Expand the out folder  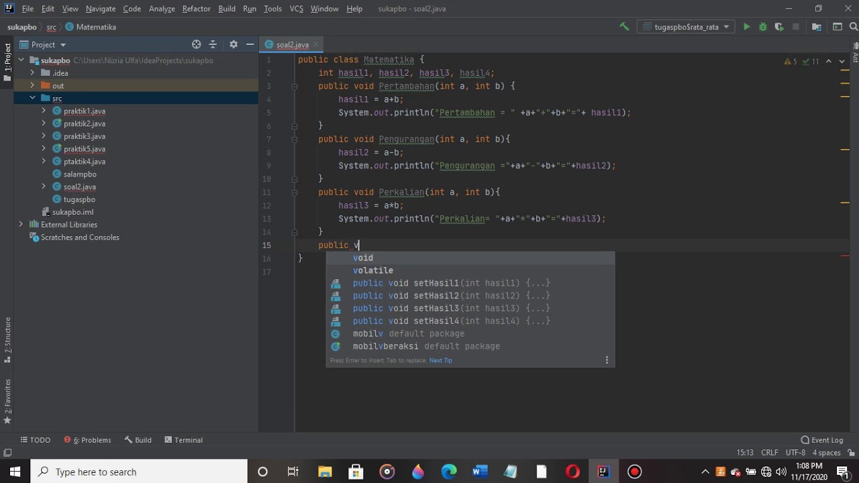pos(32,85)
